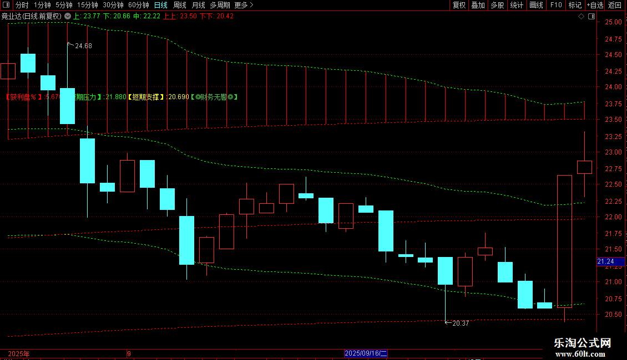Click the 获利盘% label

tap(24, 97)
